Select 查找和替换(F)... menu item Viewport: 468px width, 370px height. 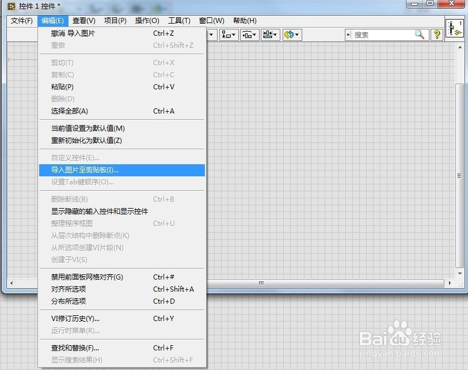coord(122,348)
